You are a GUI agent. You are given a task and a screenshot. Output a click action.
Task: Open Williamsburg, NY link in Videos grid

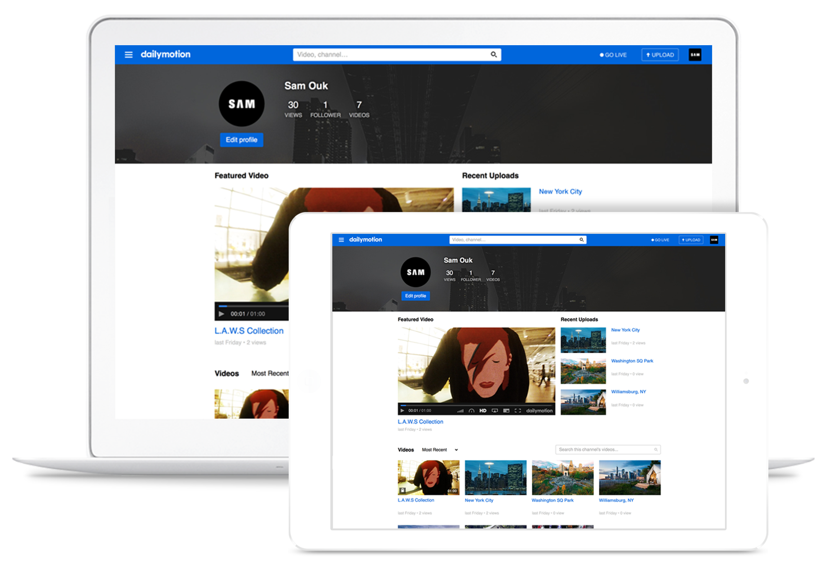click(616, 500)
